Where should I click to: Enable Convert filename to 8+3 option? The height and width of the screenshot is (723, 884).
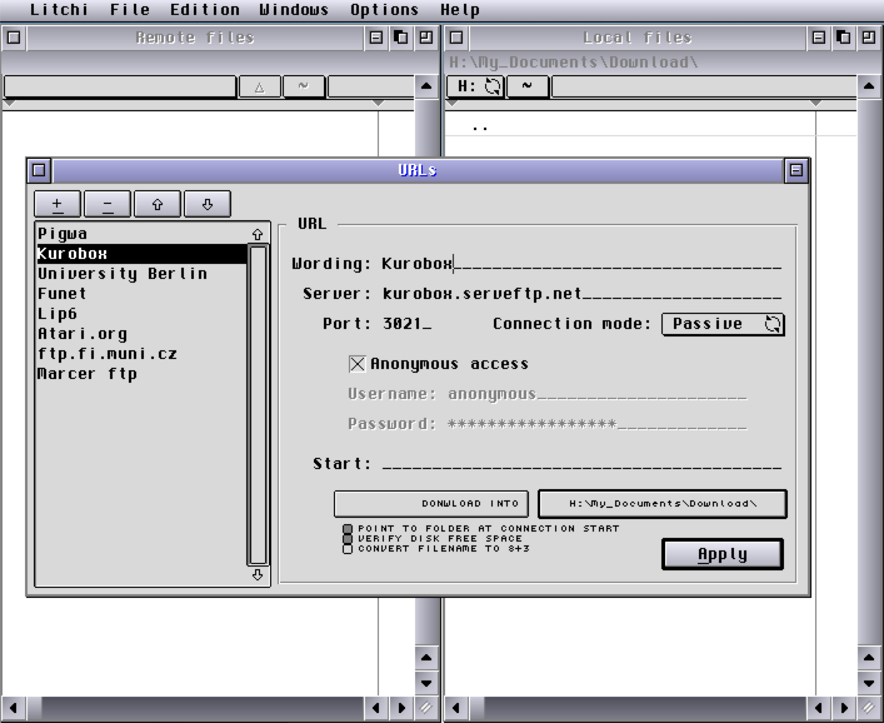pos(348,549)
